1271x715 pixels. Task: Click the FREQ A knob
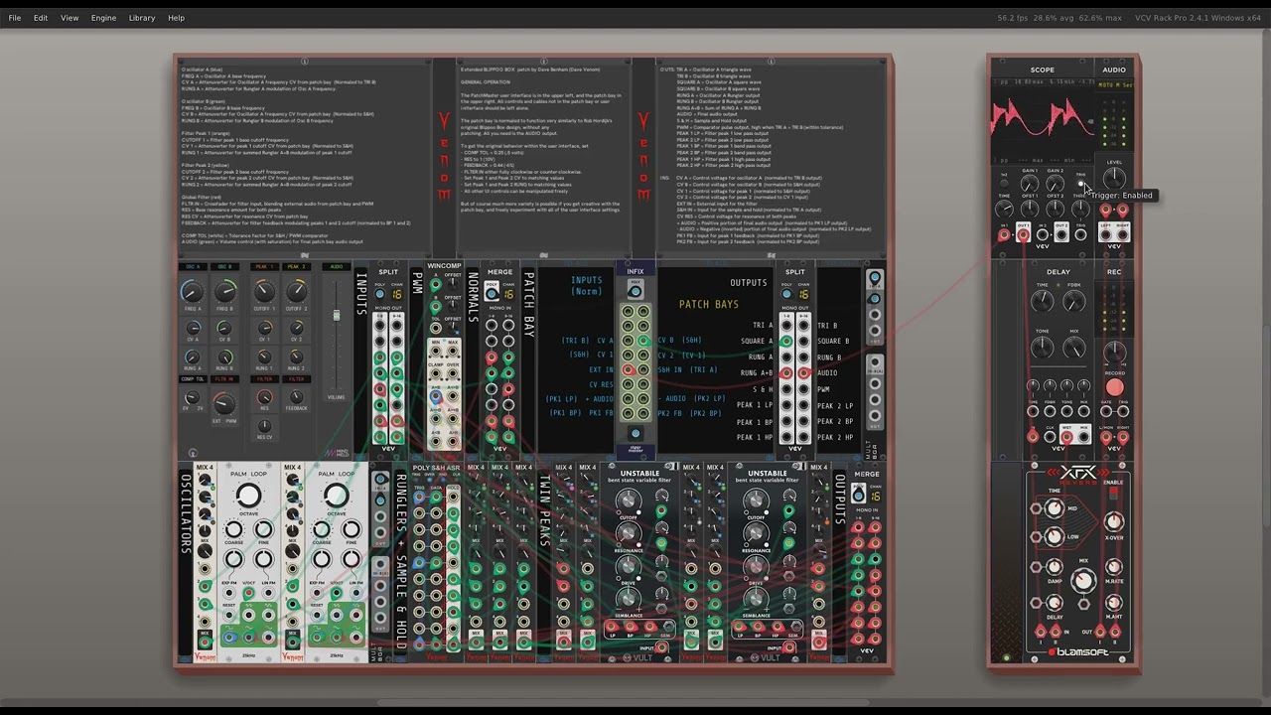click(x=192, y=291)
